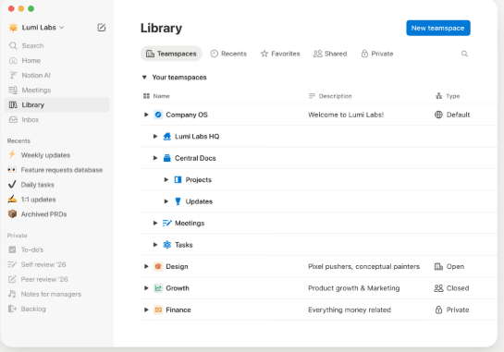Expand the Growth teamspace row

[146, 288]
